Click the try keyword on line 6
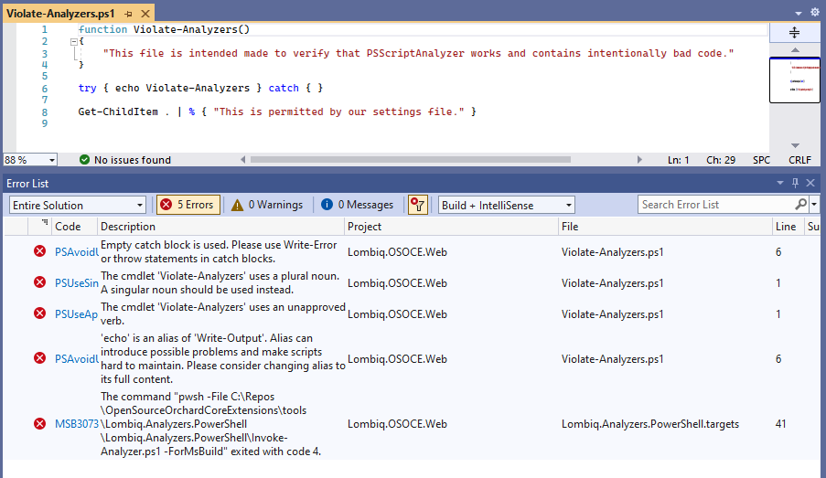Image resolution: width=826 pixels, height=478 pixels. [88, 89]
